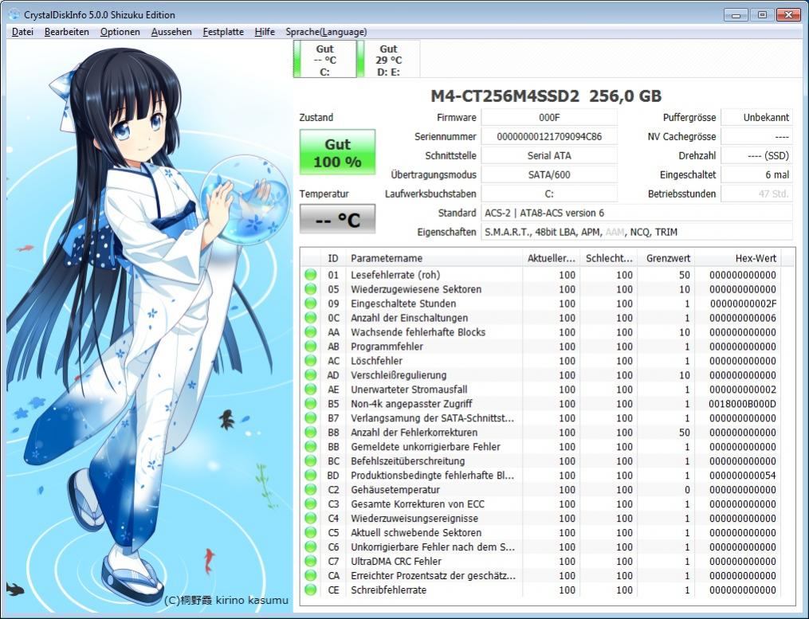The image size is (809, 619).
Task: Click the Puffergrösse Unbekannt field
Action: click(x=756, y=118)
